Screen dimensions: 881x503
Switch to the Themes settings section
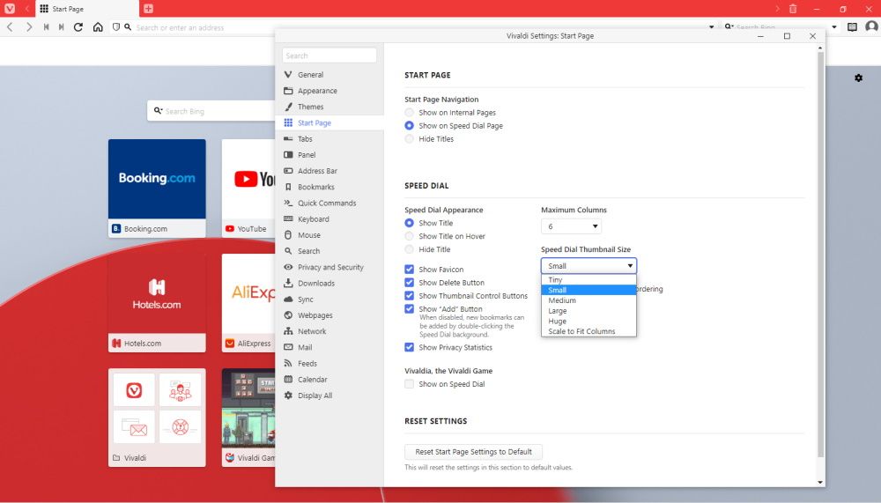point(310,107)
